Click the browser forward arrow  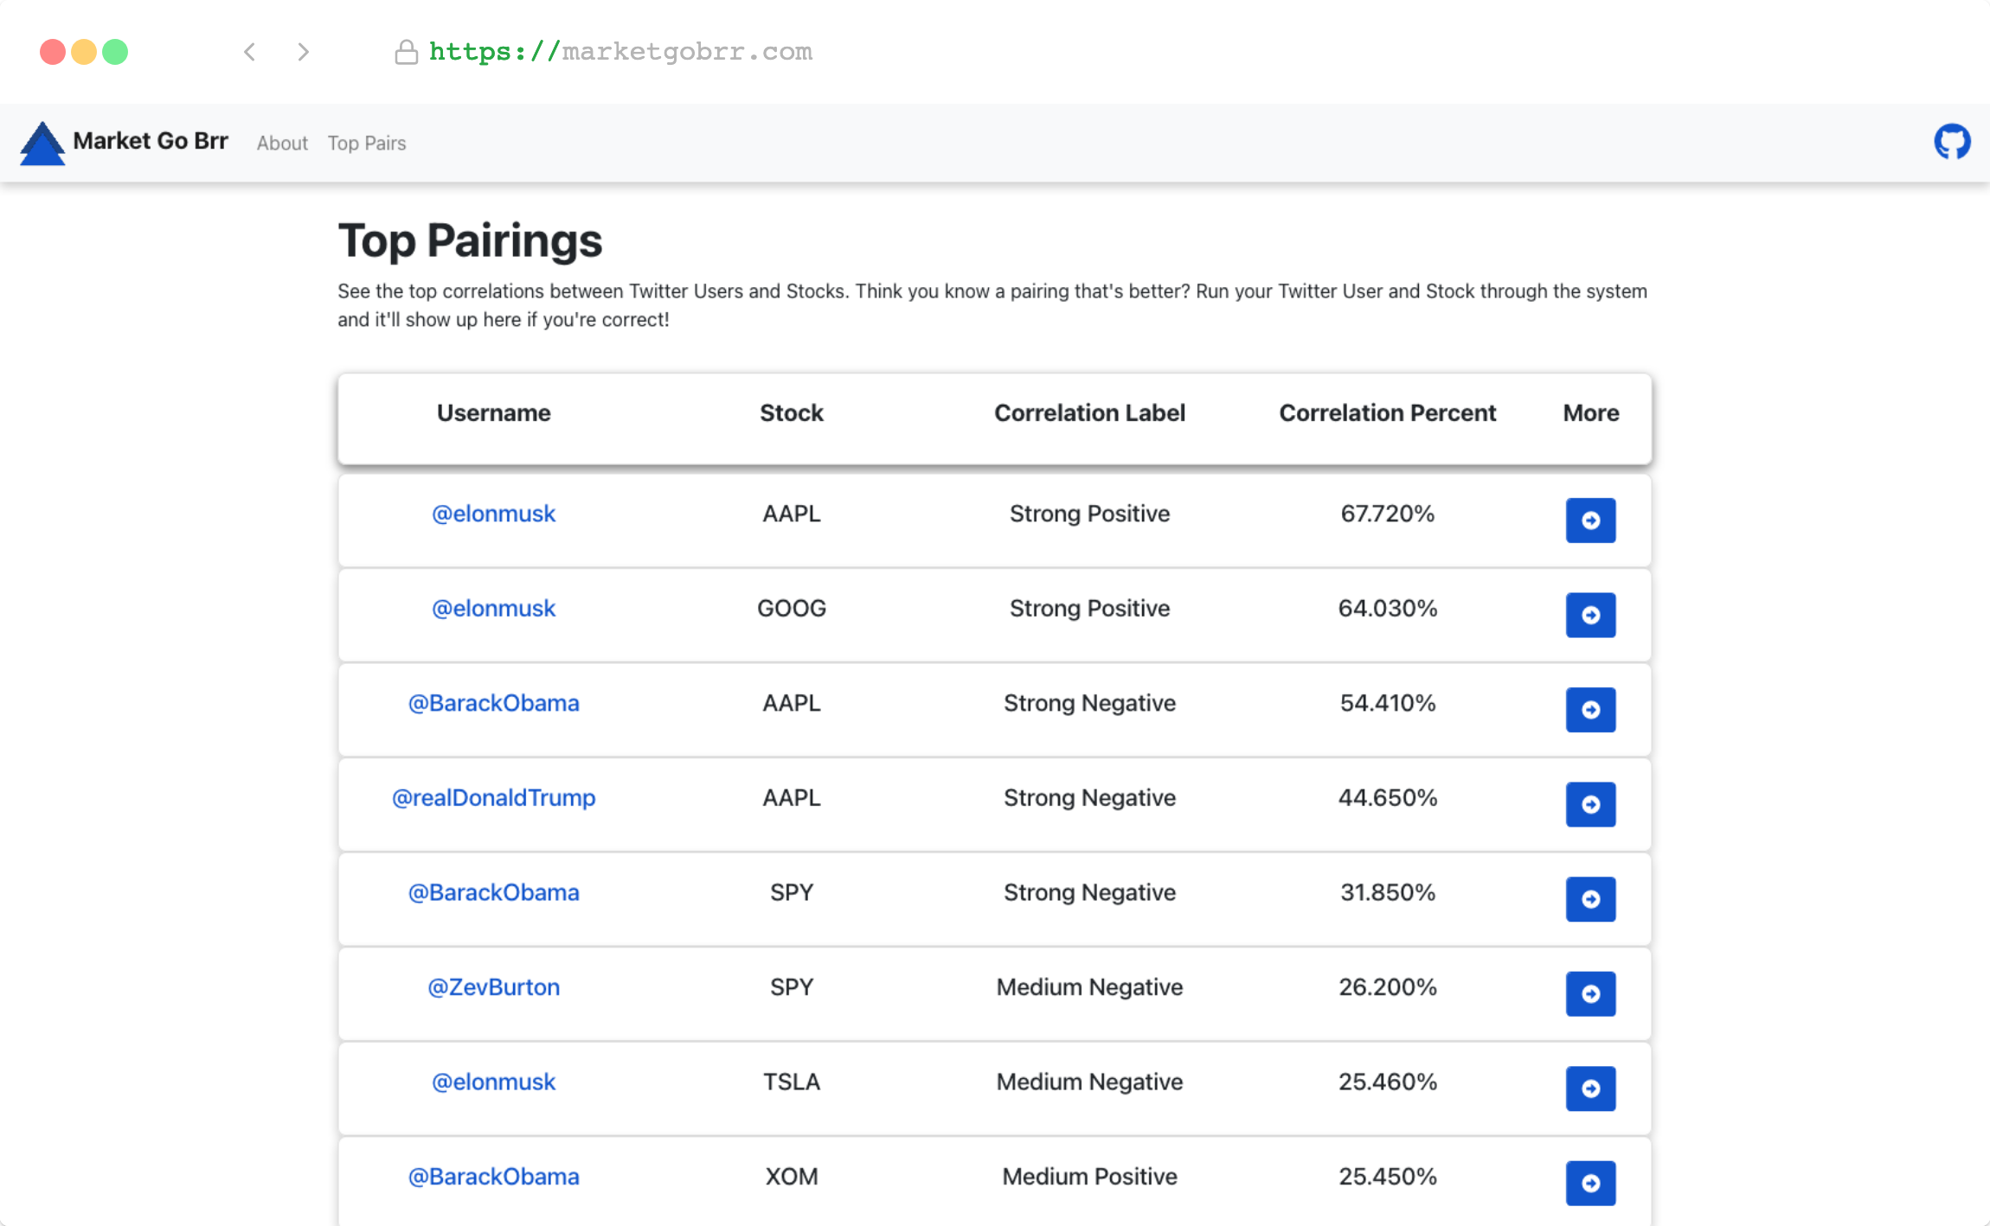coord(303,52)
